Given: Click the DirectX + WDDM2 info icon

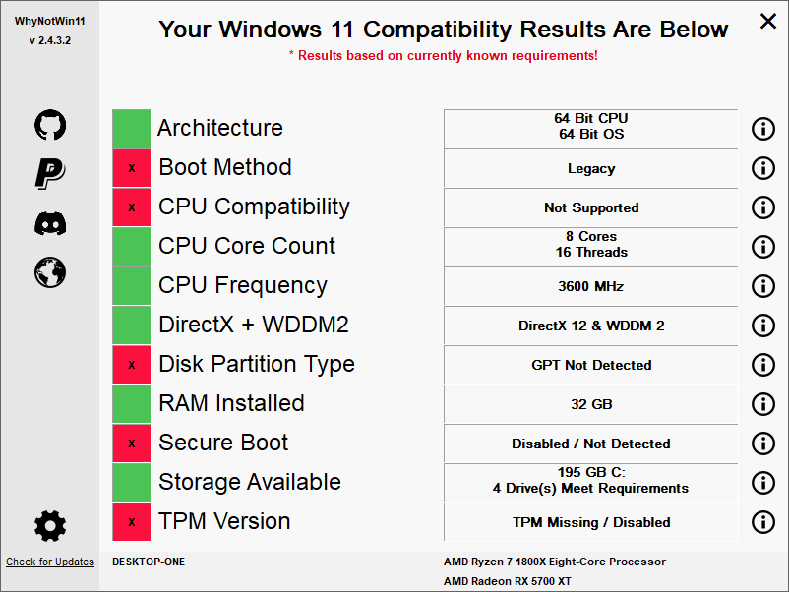Looking at the screenshot, I should [762, 326].
